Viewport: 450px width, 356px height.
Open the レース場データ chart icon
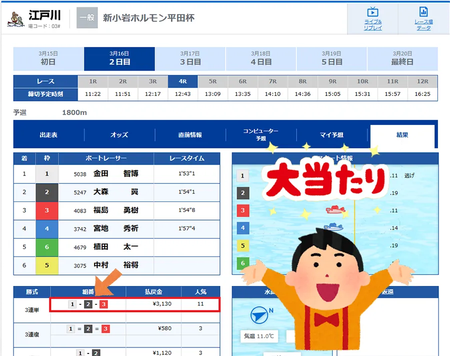pos(423,13)
